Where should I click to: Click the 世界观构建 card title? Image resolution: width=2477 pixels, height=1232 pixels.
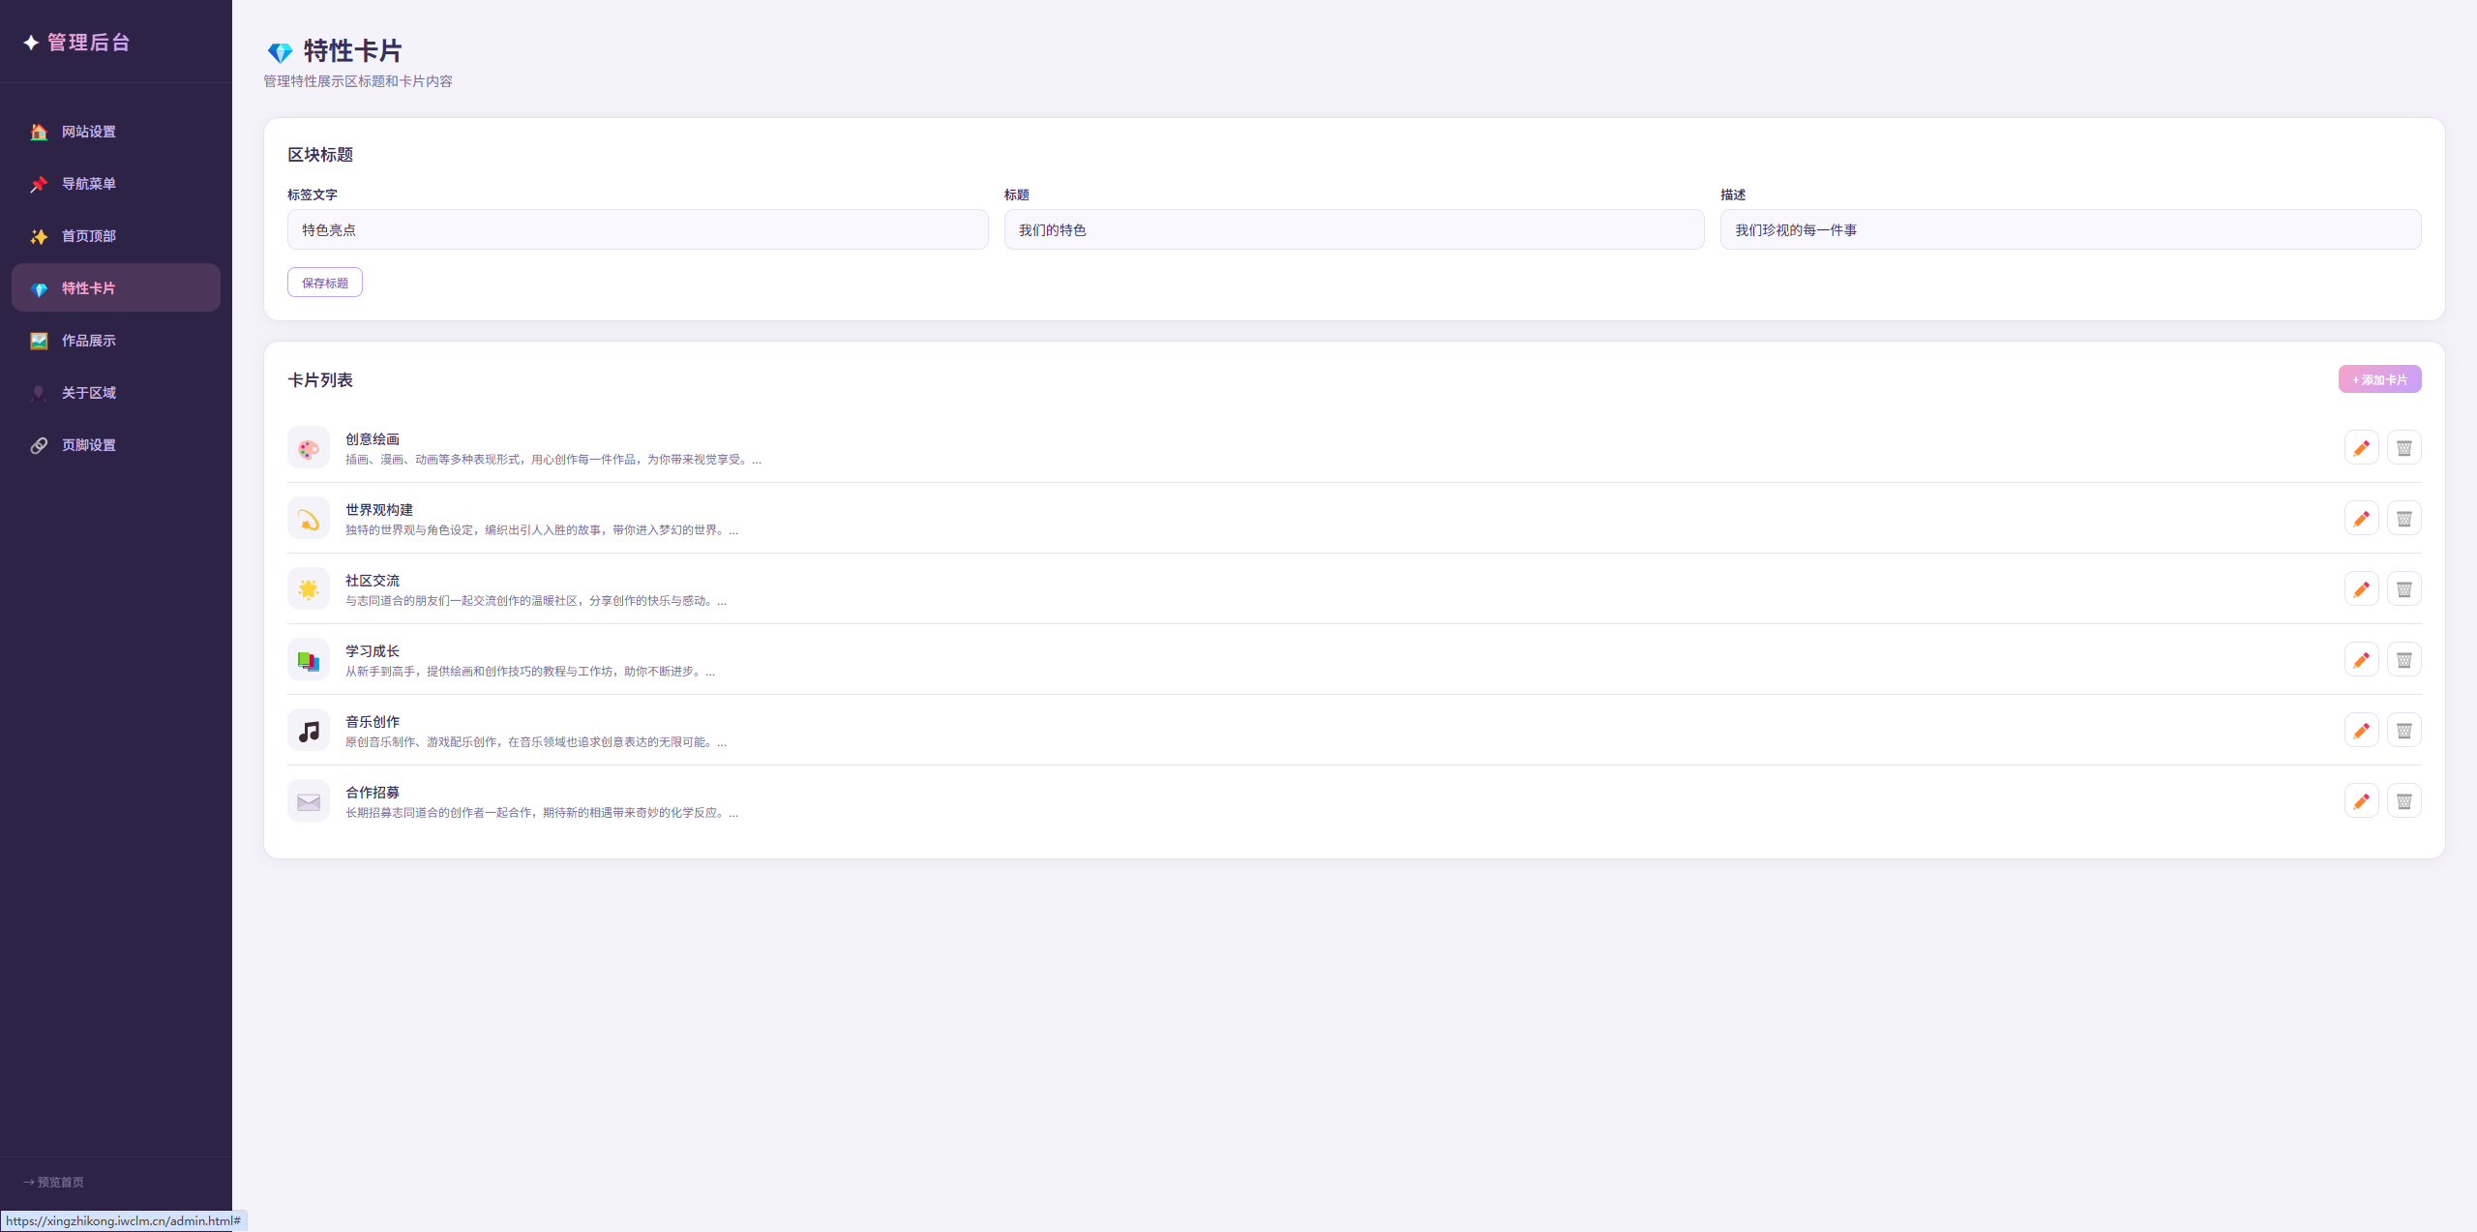pos(379,510)
